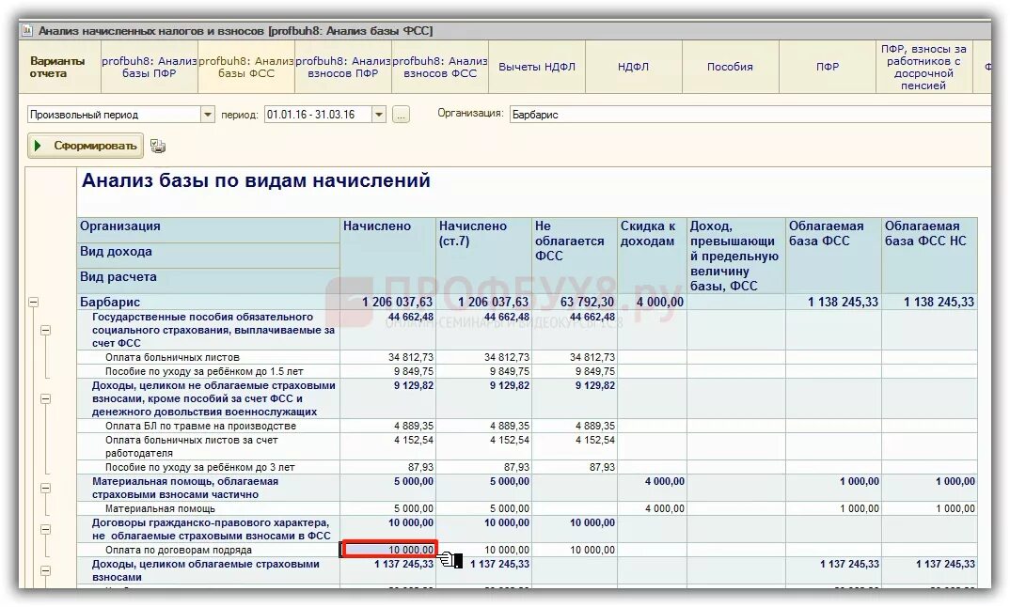1010x607 pixels.
Task: Click the 1C window title icon
Action: pos(27,30)
